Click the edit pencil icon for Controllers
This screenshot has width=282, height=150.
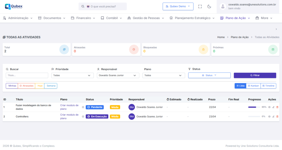pyautogui.click(x=273, y=116)
